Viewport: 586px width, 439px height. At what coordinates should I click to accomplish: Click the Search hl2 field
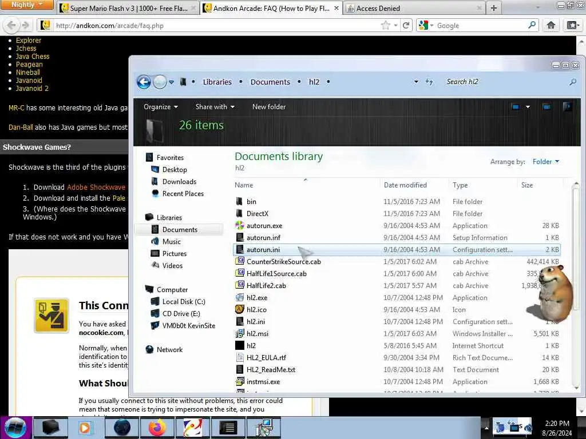[505, 82]
